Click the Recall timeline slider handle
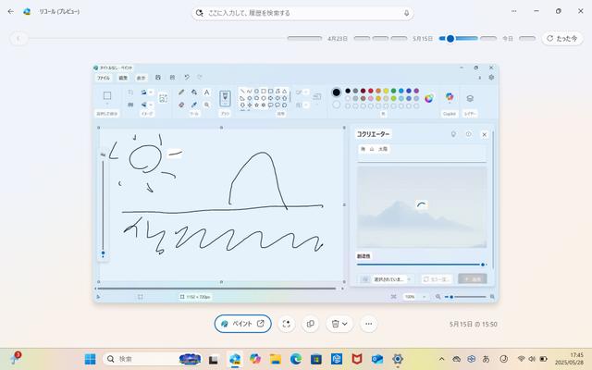Image resolution: width=592 pixels, height=370 pixels. point(450,39)
